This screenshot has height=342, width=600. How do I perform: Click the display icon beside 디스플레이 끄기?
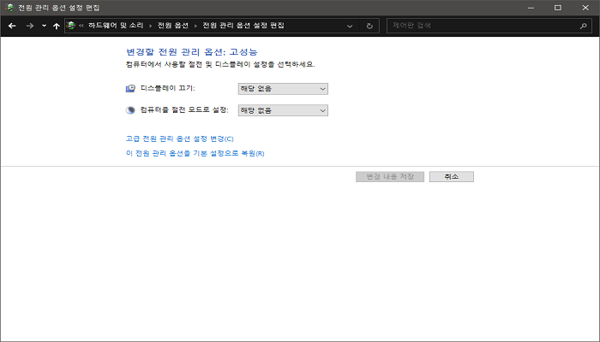pos(130,88)
